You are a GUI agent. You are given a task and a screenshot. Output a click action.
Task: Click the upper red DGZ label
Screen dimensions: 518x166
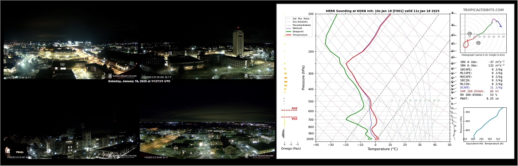point(294,108)
